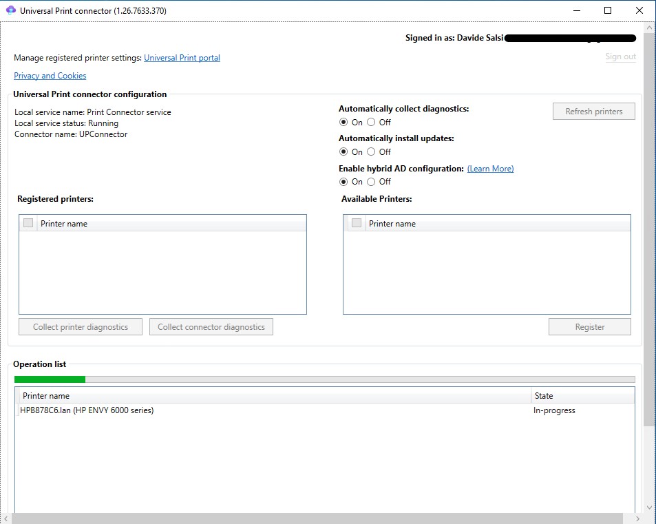Click Collect connector diagnostics button
656x524 pixels.
coord(211,327)
